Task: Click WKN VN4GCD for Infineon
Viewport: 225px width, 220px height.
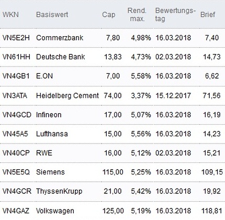Action: tap(17, 115)
